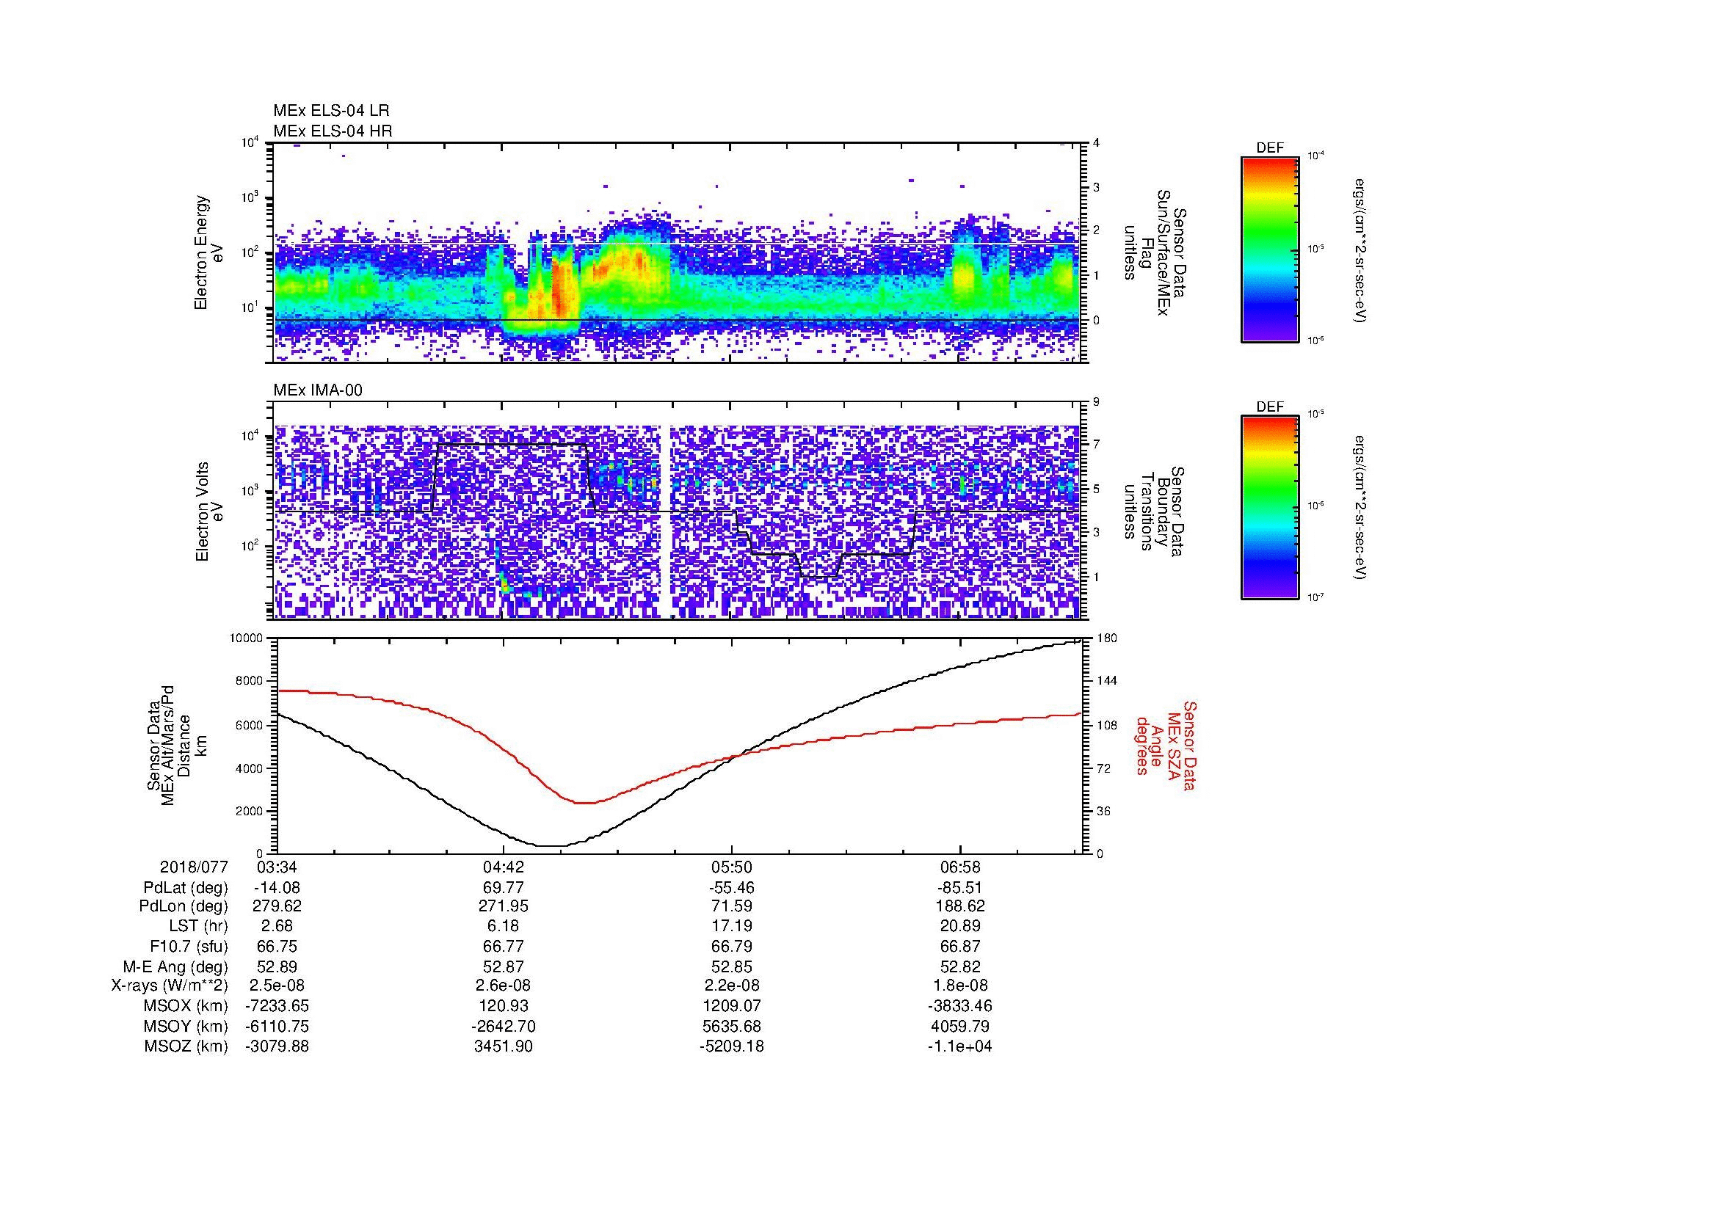Click the F10.7 value '66.75'

point(277,947)
